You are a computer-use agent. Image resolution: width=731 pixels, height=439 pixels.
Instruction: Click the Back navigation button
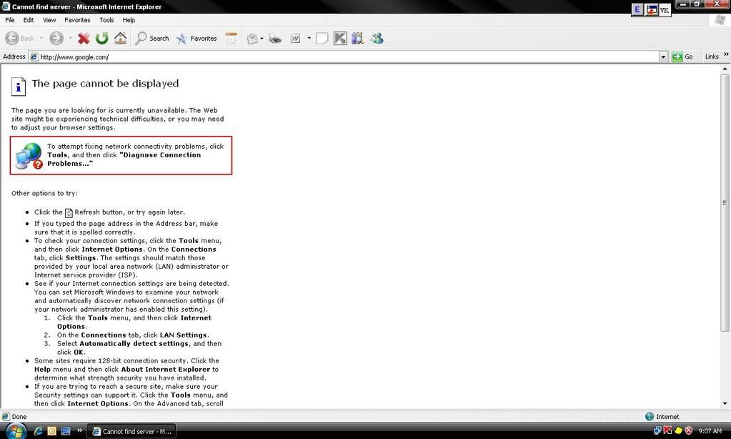click(19, 39)
